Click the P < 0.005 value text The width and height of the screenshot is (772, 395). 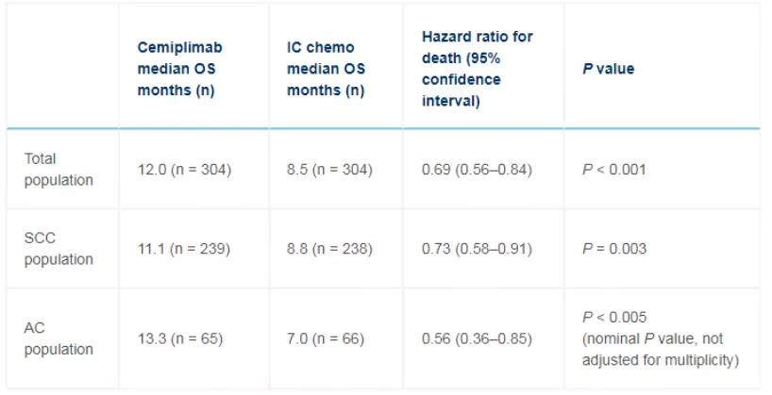(617, 317)
